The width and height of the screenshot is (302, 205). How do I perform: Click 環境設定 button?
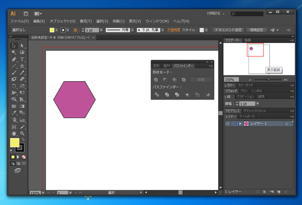tap(257, 30)
